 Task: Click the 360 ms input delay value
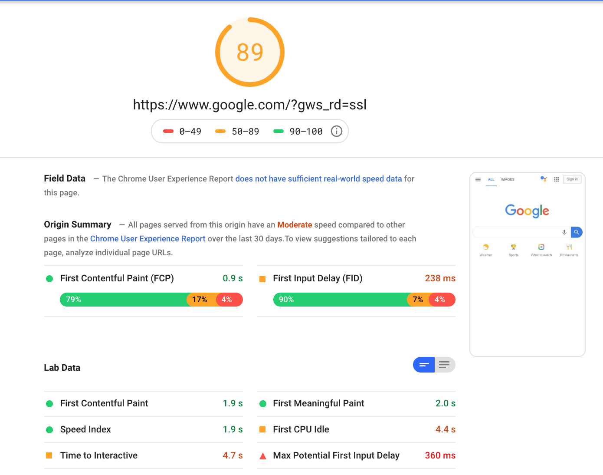(440, 455)
